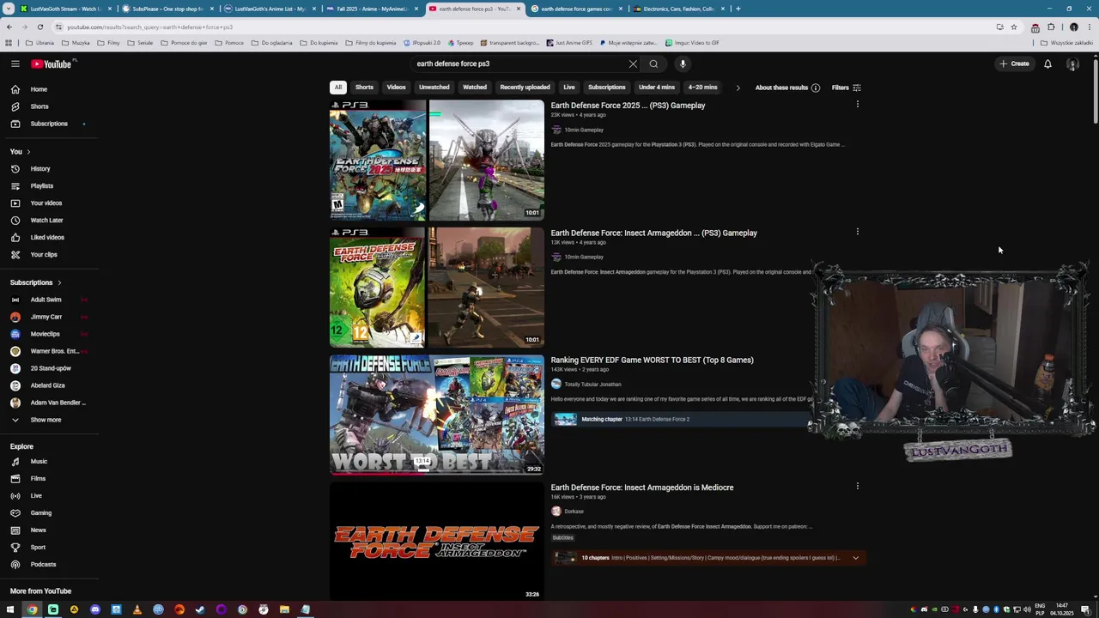Image resolution: width=1099 pixels, height=618 pixels.
Task: Click inside the YouTube search field
Action: point(519,64)
